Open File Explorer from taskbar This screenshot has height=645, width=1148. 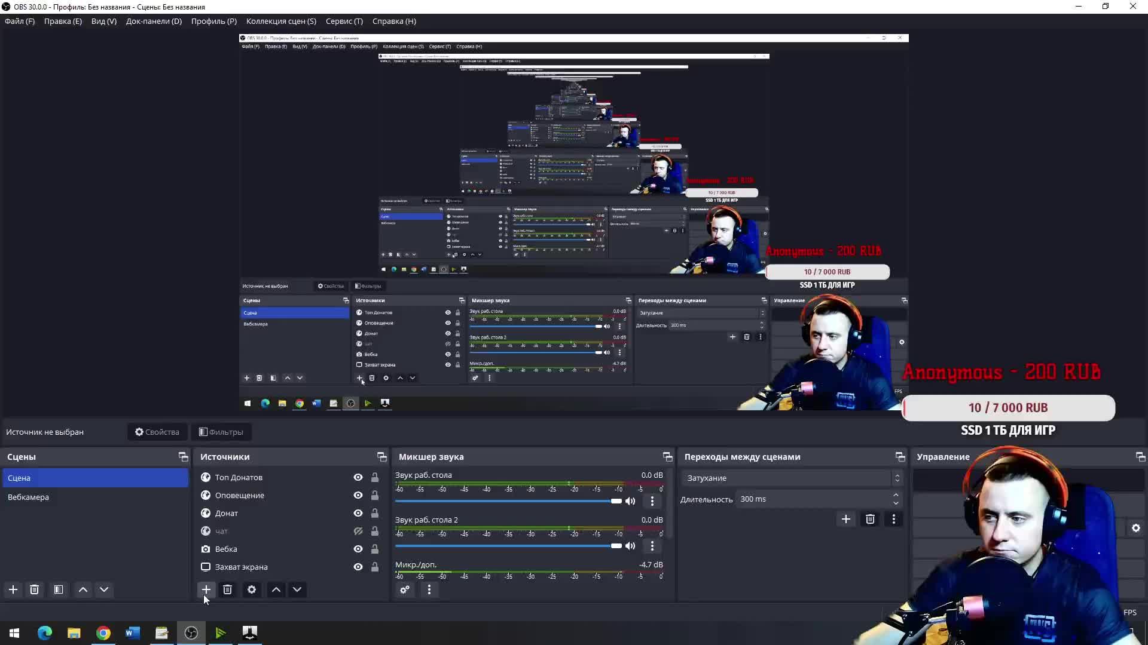(74, 633)
